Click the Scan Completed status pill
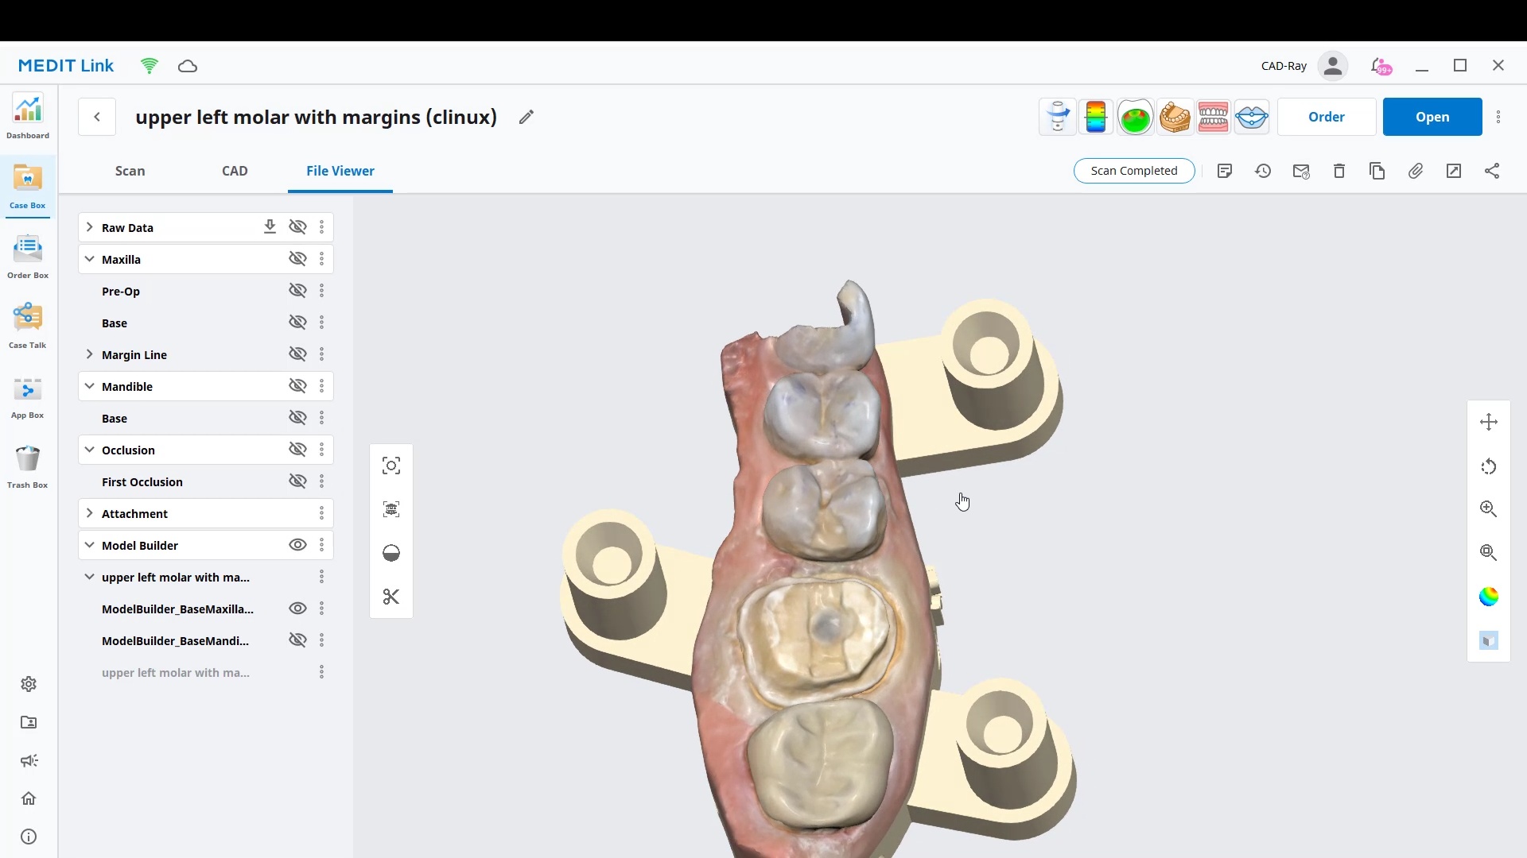1527x858 pixels. point(1133,171)
